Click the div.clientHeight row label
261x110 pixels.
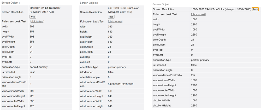tap(162, 106)
